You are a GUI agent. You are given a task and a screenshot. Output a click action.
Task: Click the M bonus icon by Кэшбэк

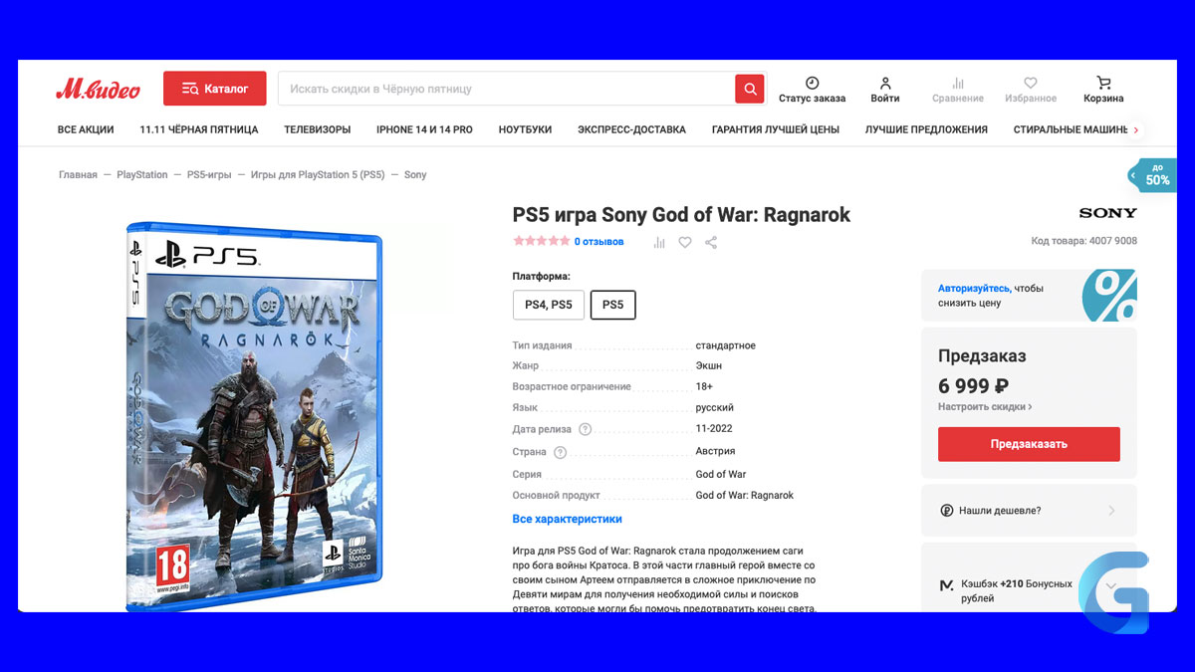pyautogui.click(x=946, y=585)
